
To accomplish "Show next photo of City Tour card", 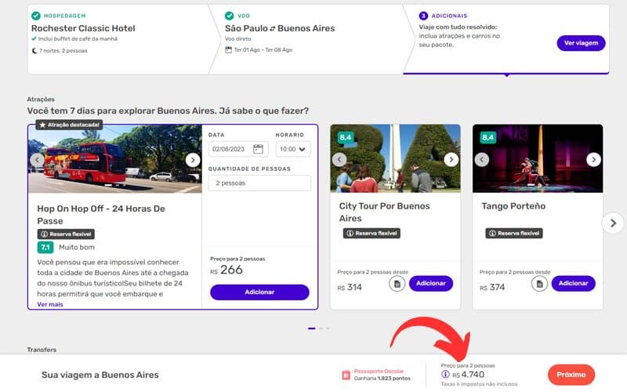I will click(451, 160).
